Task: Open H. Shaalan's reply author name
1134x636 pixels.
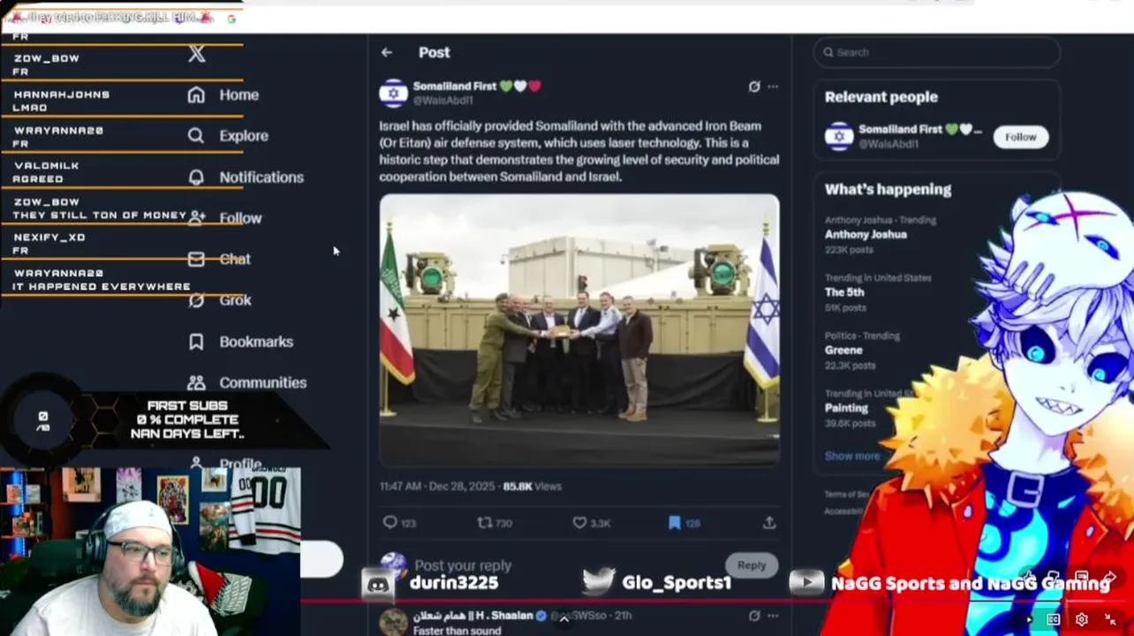Action: coord(472,616)
